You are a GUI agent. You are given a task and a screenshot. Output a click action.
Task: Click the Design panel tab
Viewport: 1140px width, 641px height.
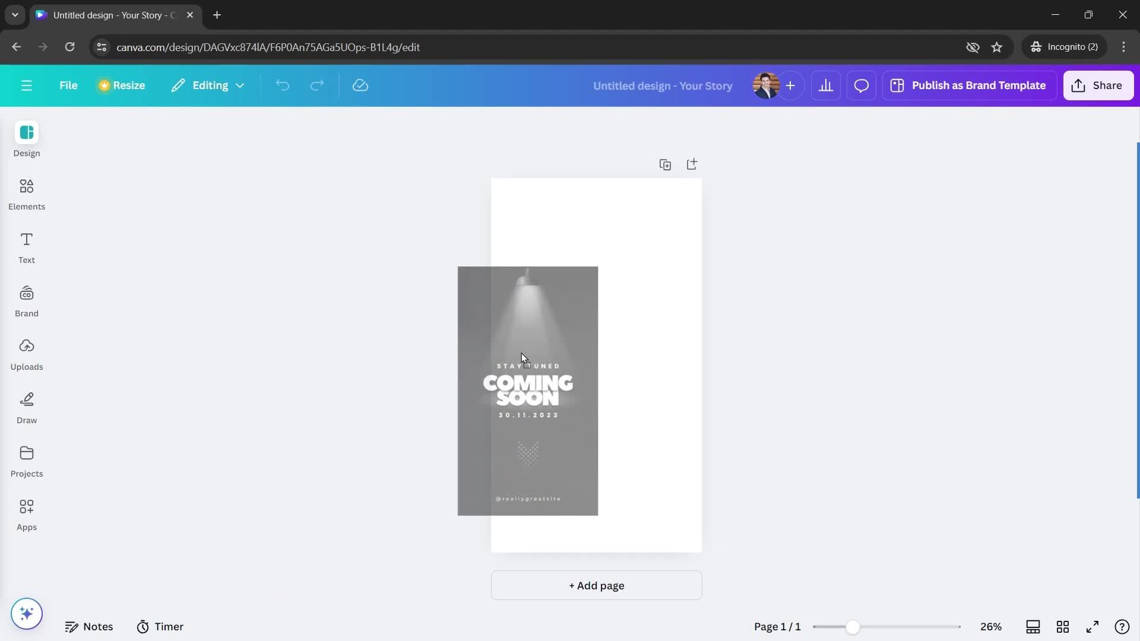27,139
